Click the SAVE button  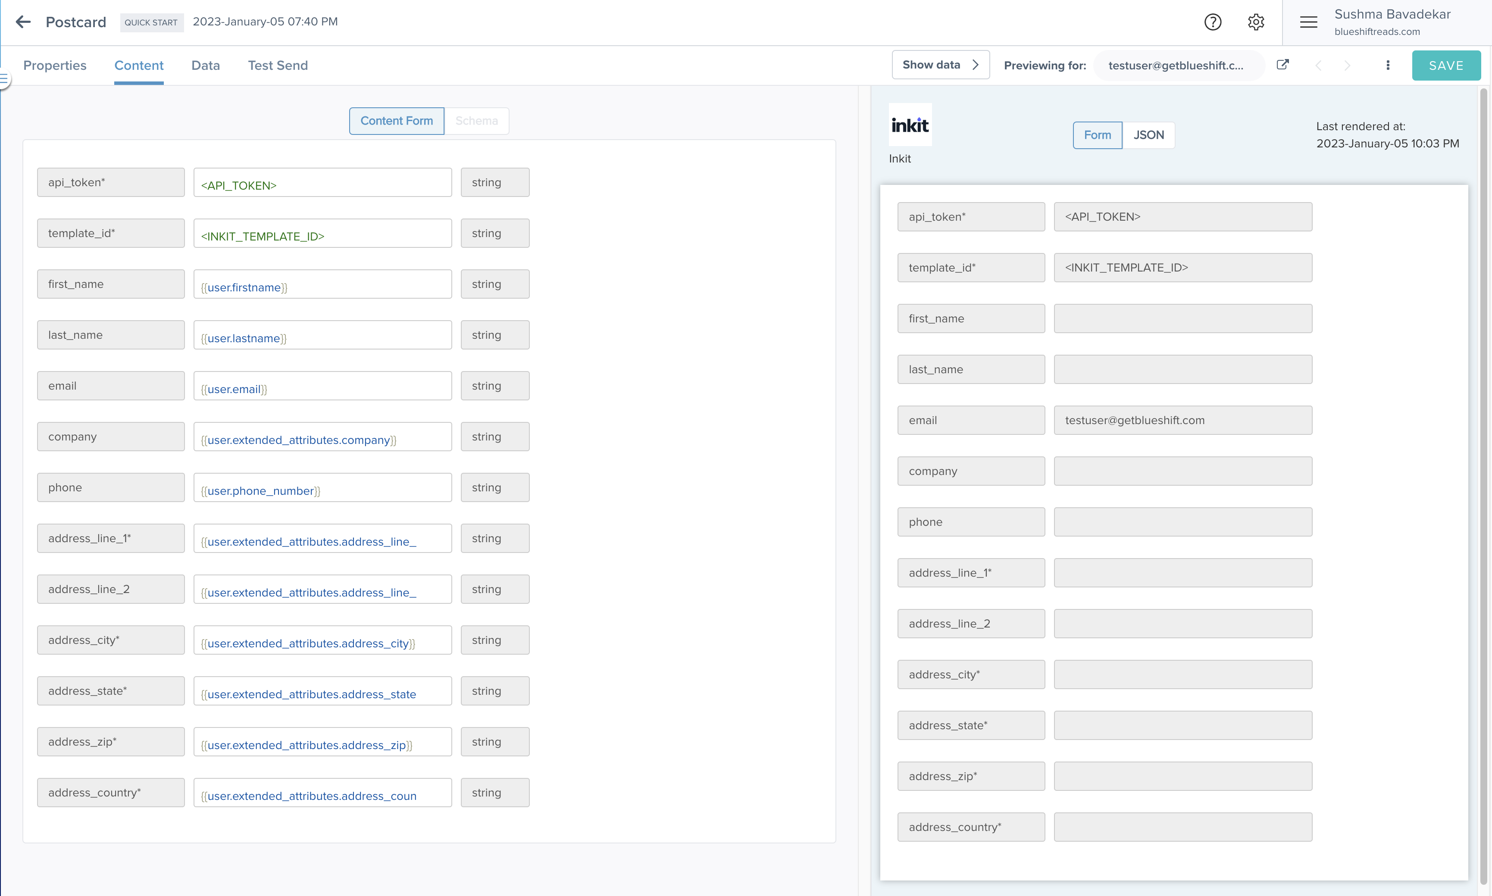click(x=1445, y=65)
